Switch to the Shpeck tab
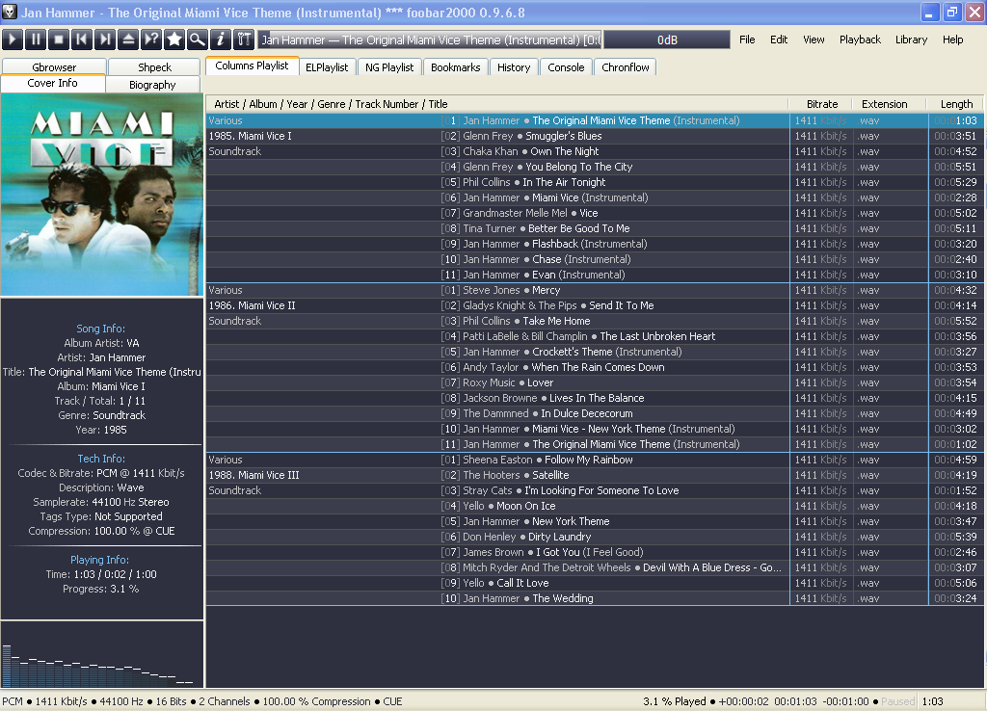Viewport: 987px width, 711px height. tap(154, 67)
